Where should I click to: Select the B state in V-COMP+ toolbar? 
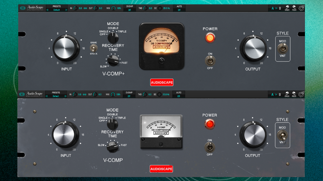[280, 8]
